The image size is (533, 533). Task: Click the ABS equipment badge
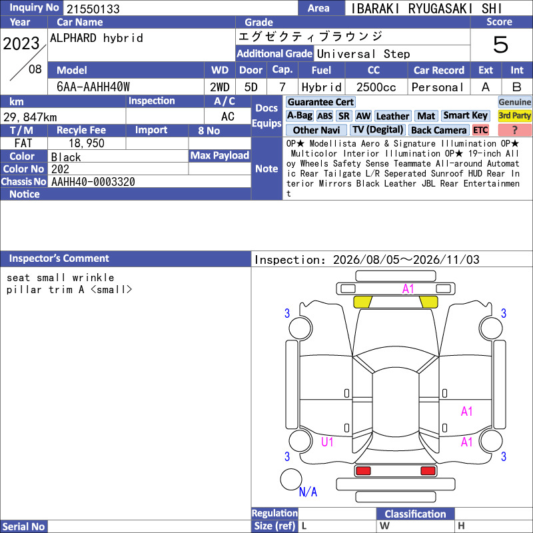coord(324,116)
